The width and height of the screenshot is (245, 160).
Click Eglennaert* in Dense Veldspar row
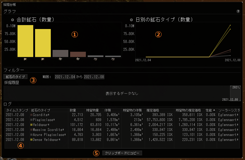(228, 140)
